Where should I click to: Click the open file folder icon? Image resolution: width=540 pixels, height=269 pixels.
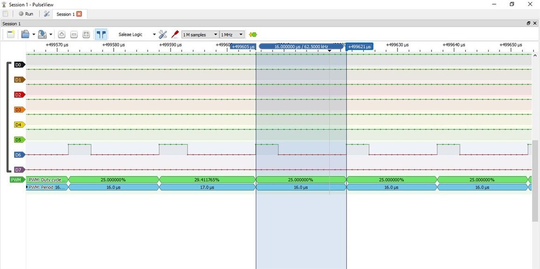click(25, 34)
